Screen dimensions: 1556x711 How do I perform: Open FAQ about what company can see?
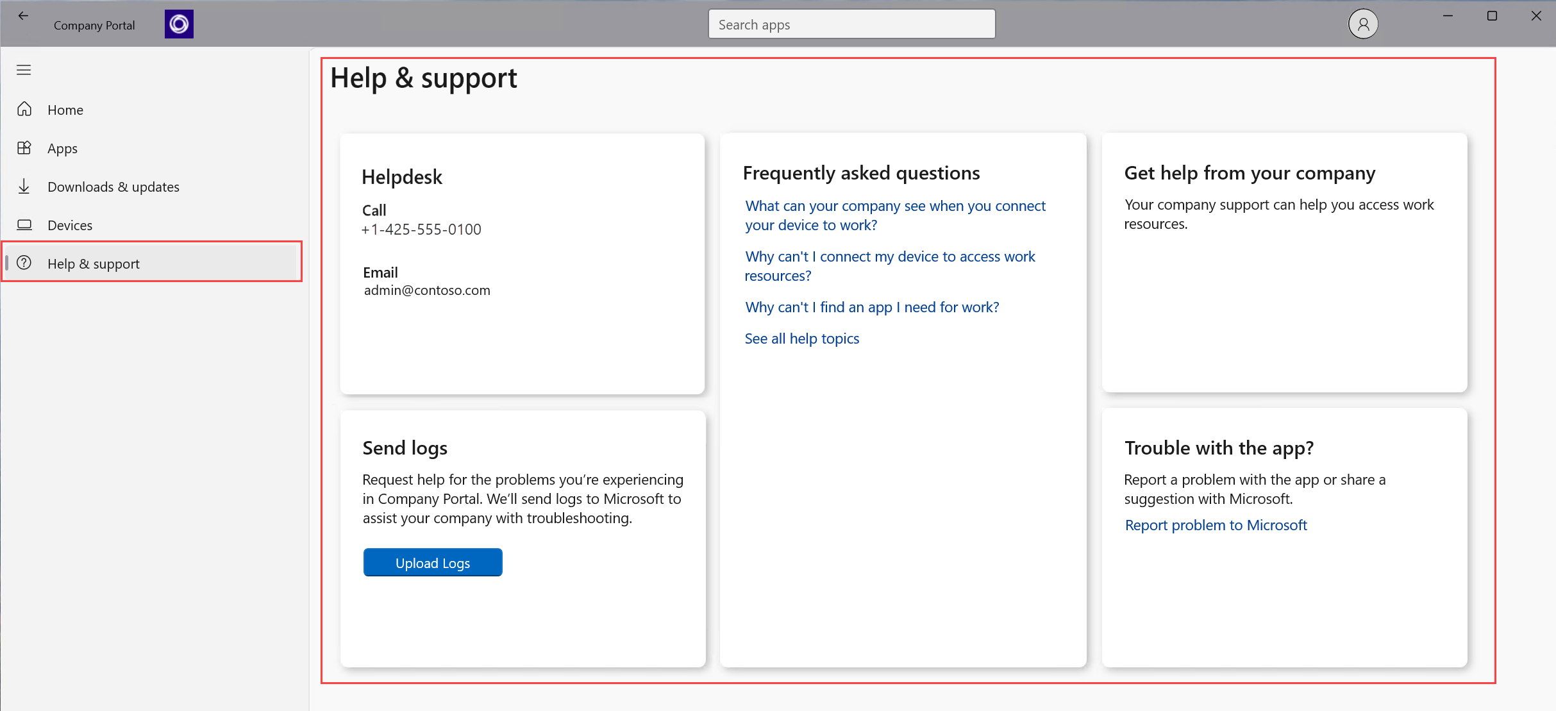(x=895, y=215)
